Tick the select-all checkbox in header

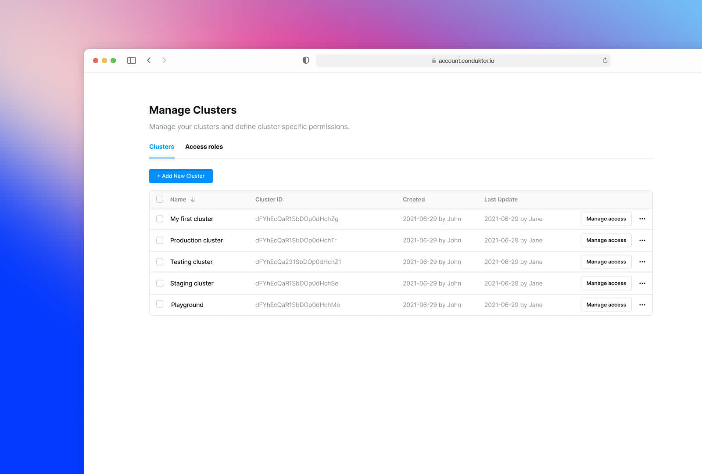pos(160,199)
